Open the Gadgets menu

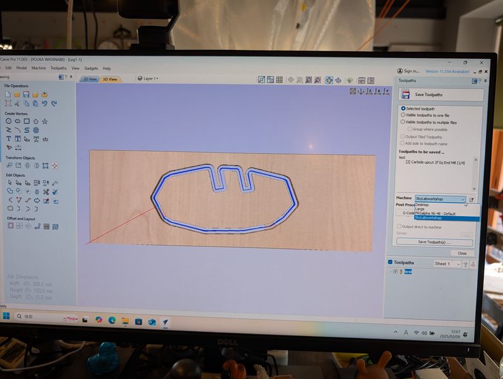(x=91, y=68)
